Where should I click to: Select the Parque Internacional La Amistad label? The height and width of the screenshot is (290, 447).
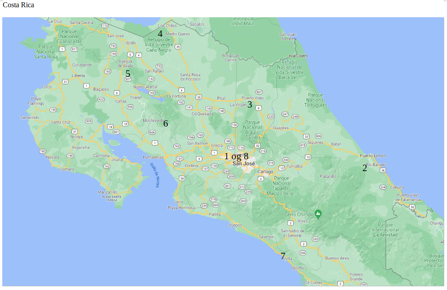pos(385,229)
